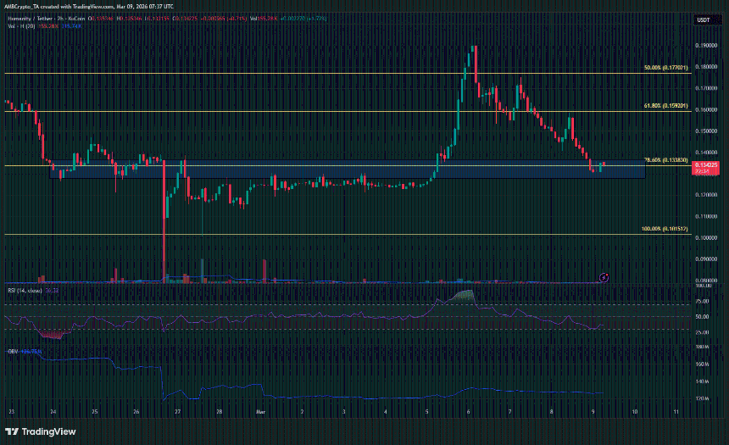This screenshot has width=729, height=445.
Task: Click the 160M OBV scale value
Action: (702, 364)
